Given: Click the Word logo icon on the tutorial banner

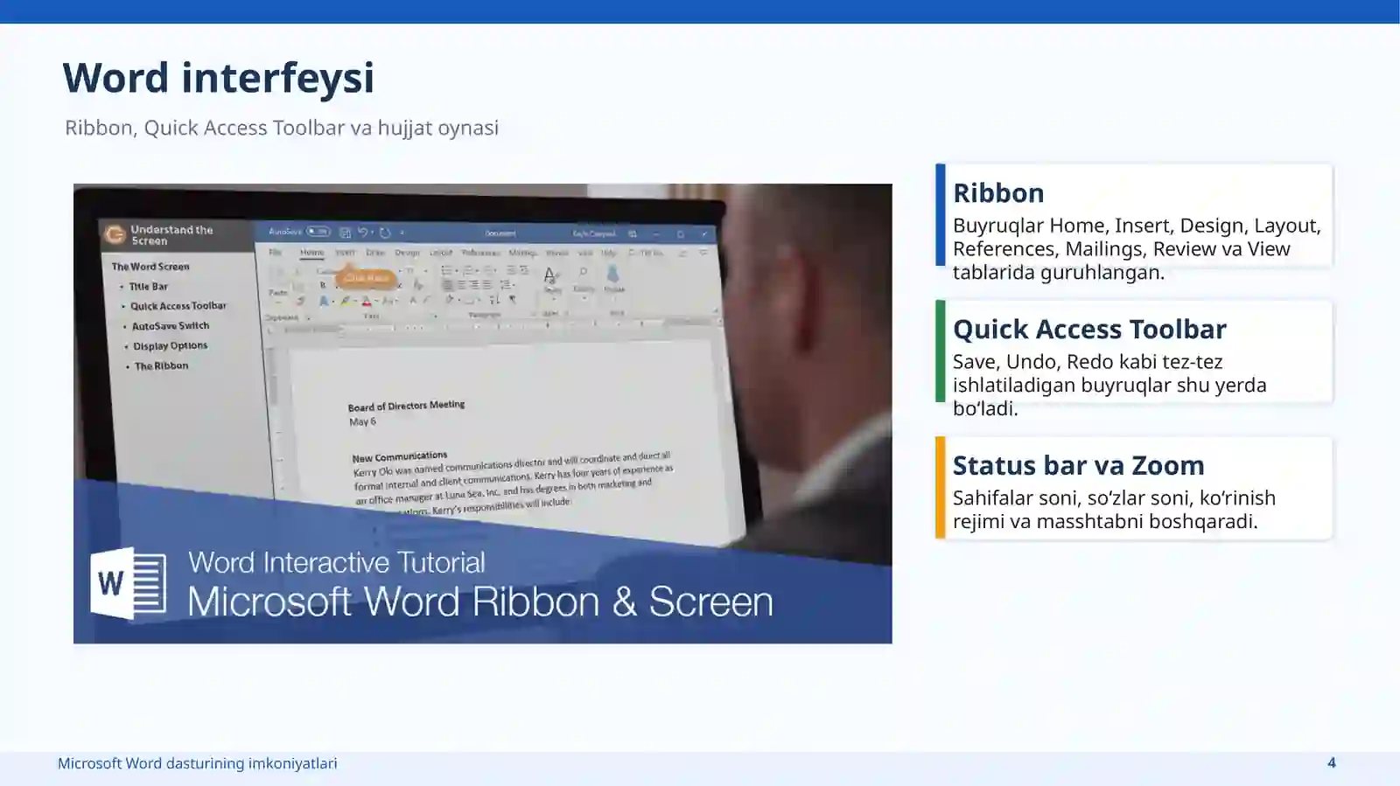Looking at the screenshot, I should (128, 583).
